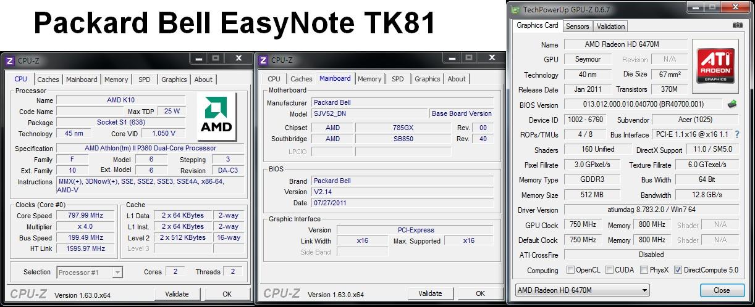Open About tab in left CPU-Z window
This screenshot has height=307, width=755.
coord(203,80)
